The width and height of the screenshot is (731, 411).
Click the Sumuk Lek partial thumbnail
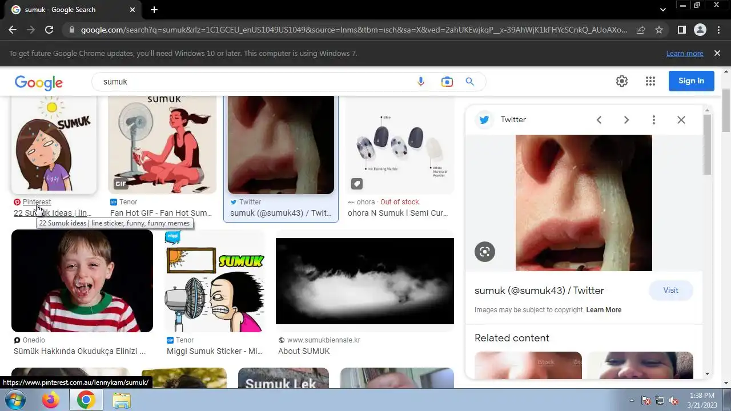point(283,378)
